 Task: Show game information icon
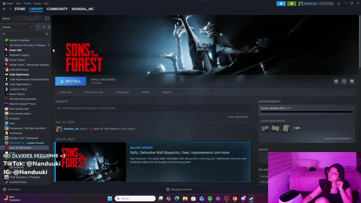(344, 81)
